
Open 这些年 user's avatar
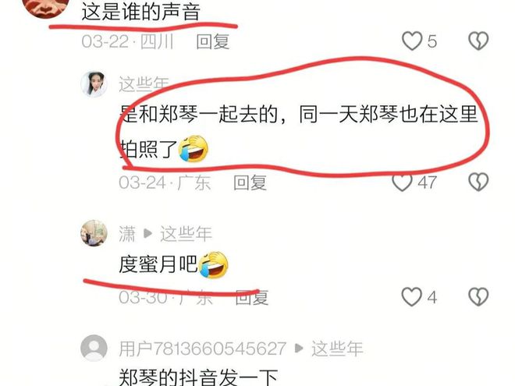[94, 84]
